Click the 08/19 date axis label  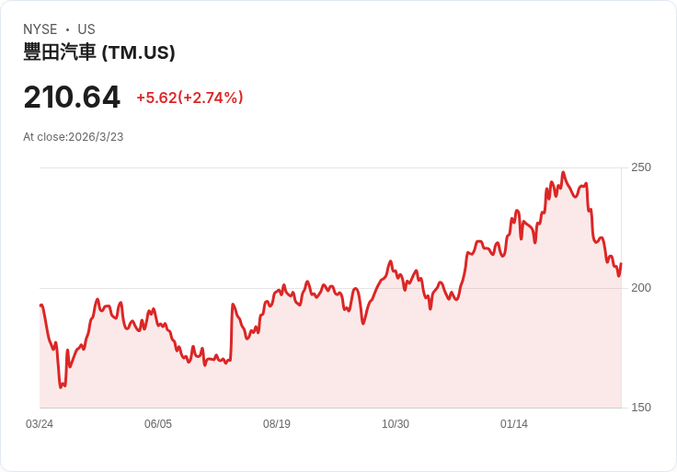pyautogui.click(x=277, y=424)
